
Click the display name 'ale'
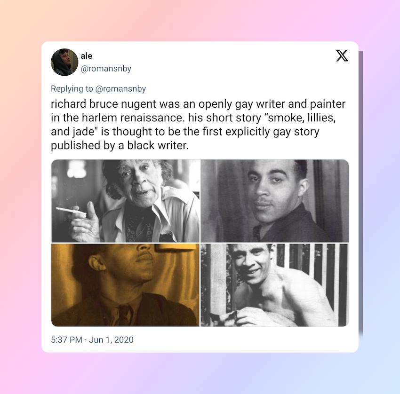[x=87, y=56]
